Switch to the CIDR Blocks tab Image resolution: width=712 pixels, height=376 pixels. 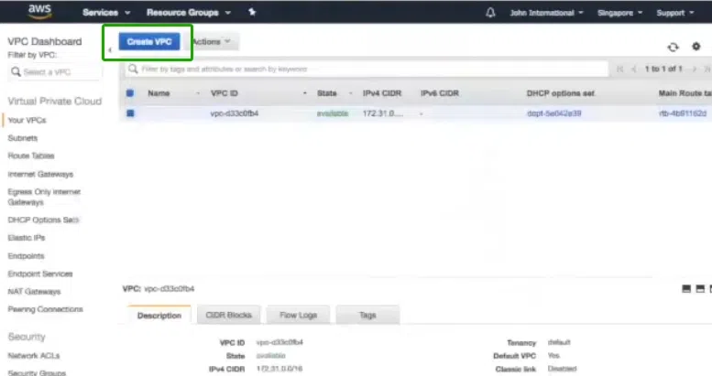click(228, 315)
